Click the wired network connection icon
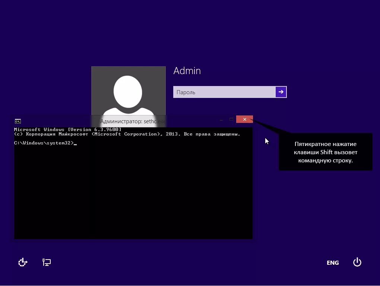380x286 pixels. tap(46, 262)
